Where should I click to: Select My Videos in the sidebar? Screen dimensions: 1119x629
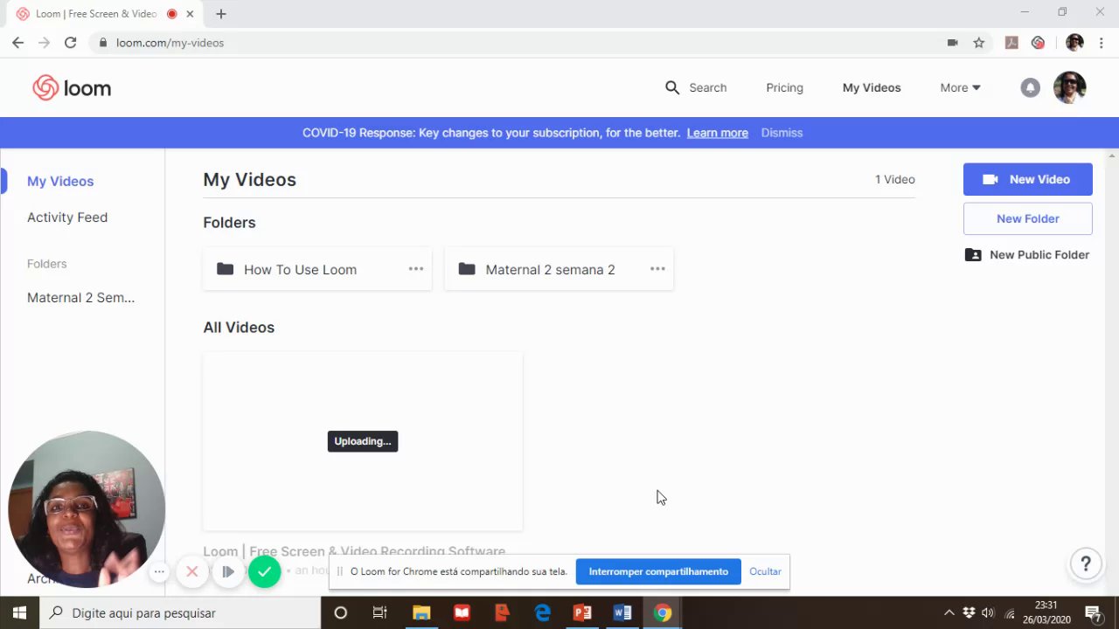click(x=60, y=181)
